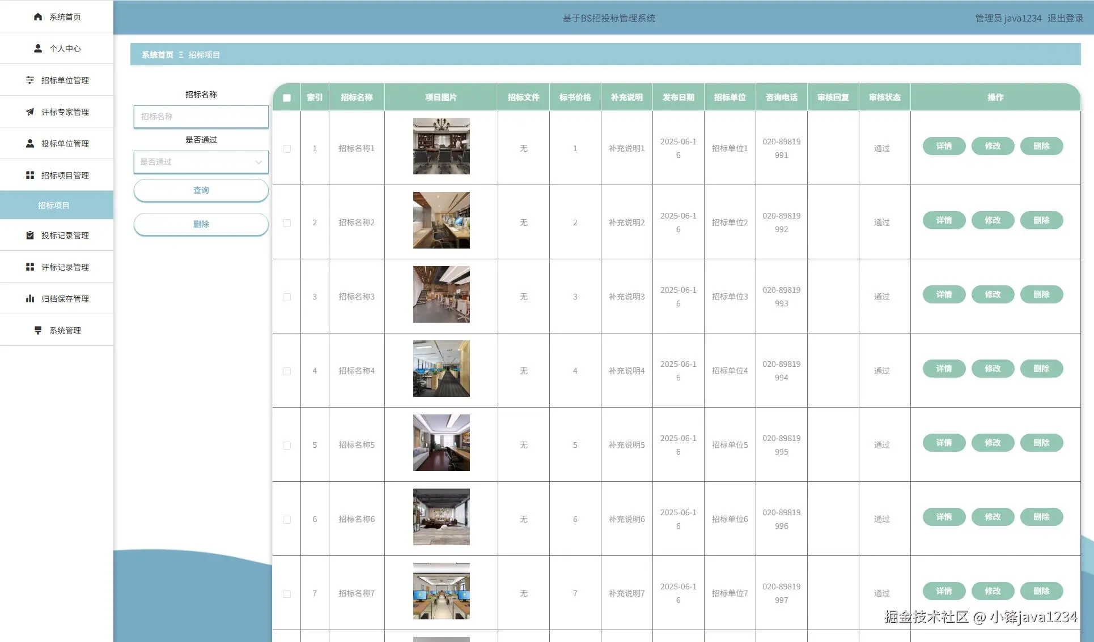Click the icon beside 系统管理
Viewport: 1094px width, 642px height.
click(38, 330)
